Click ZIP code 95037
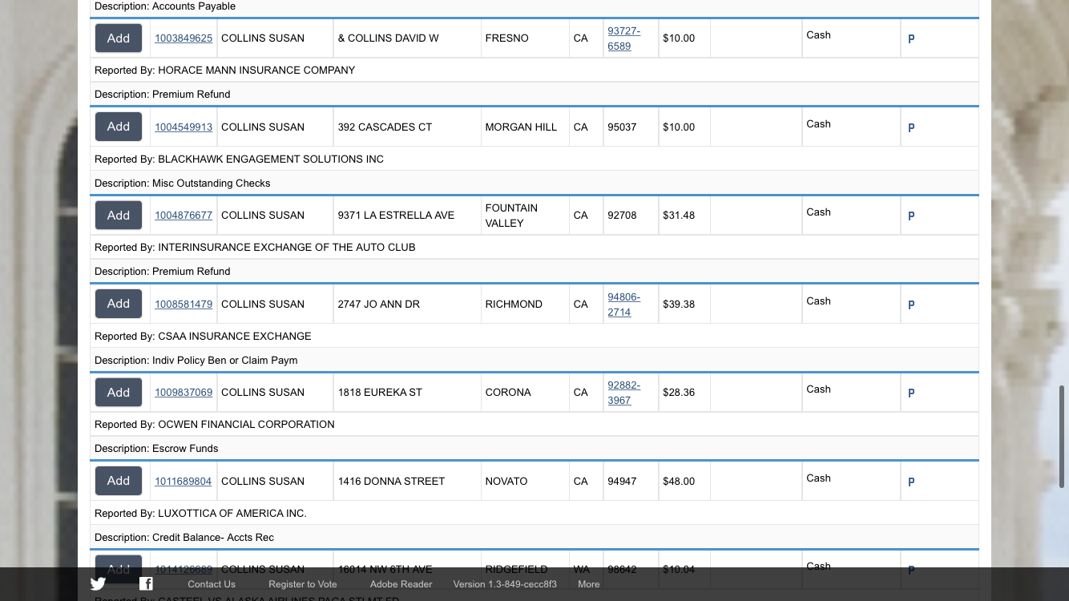This screenshot has width=1069, height=601. click(622, 127)
